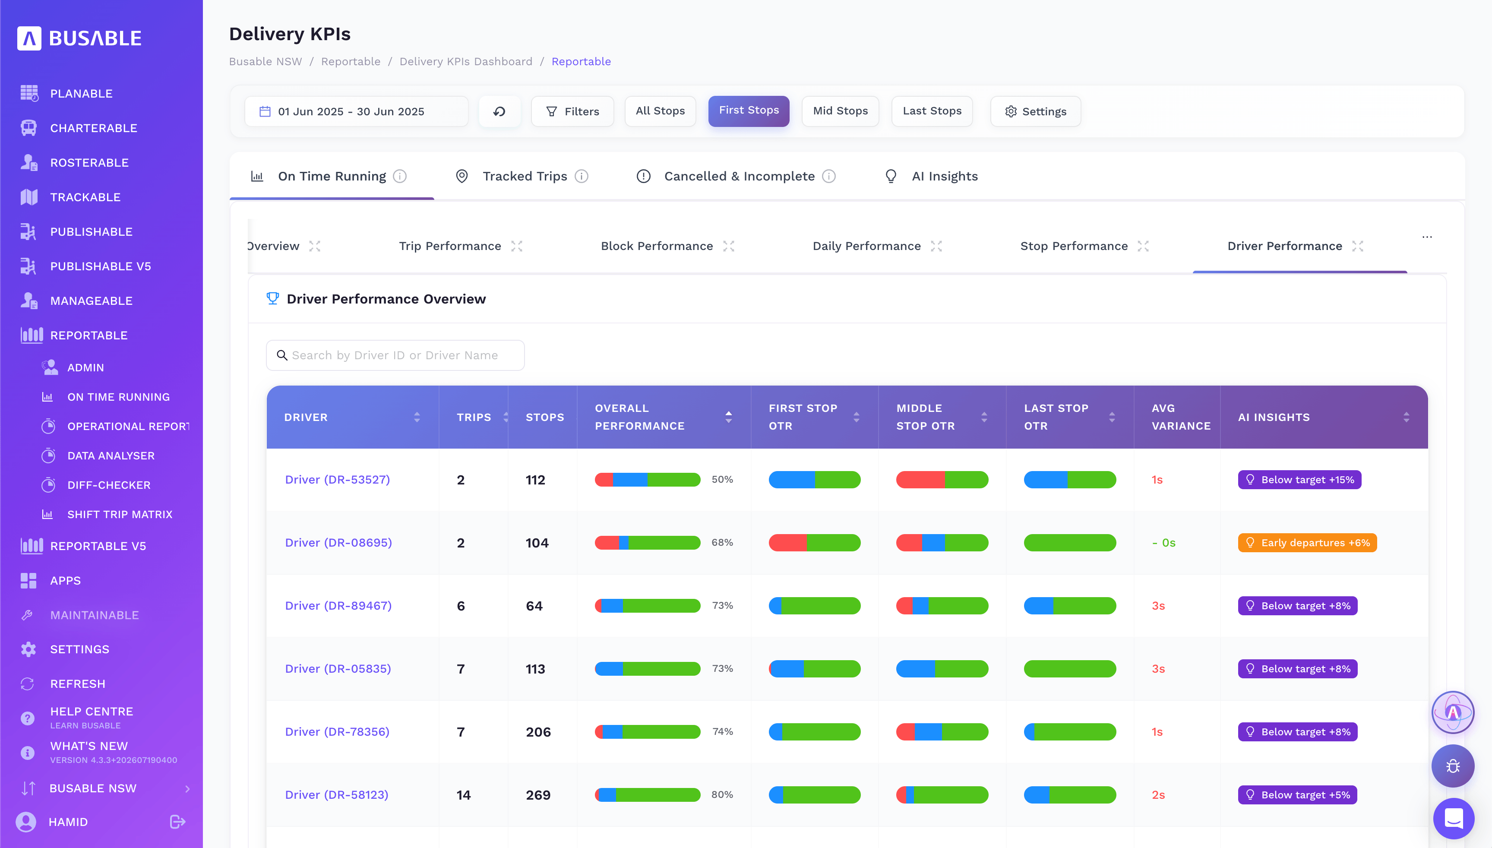1492x848 pixels.
Task: Open the Settings button in toolbar
Action: click(1035, 111)
